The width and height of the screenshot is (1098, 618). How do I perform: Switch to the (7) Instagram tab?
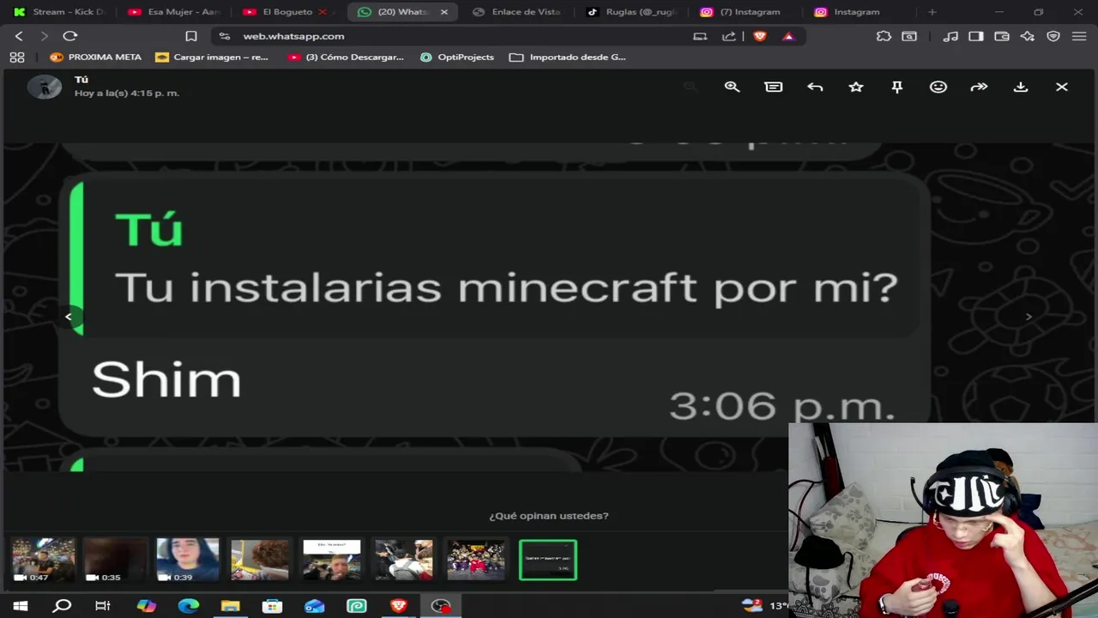point(740,12)
